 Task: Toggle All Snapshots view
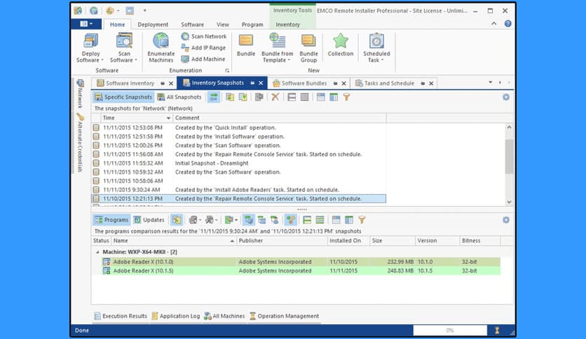pos(179,97)
